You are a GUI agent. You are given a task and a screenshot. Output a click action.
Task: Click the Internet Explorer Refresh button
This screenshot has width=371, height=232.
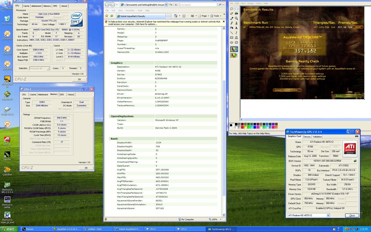[171, 5]
